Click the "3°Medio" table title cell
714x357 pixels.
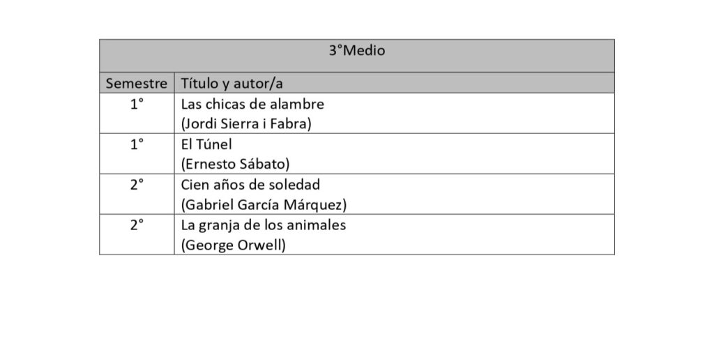pos(357,51)
